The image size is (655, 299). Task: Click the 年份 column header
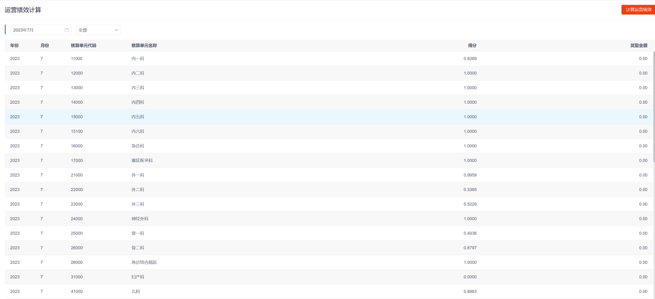pos(14,45)
